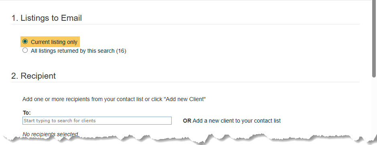Open Add a new client to your contact list

[x=237, y=121]
